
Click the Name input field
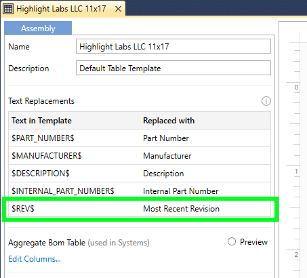pos(173,46)
